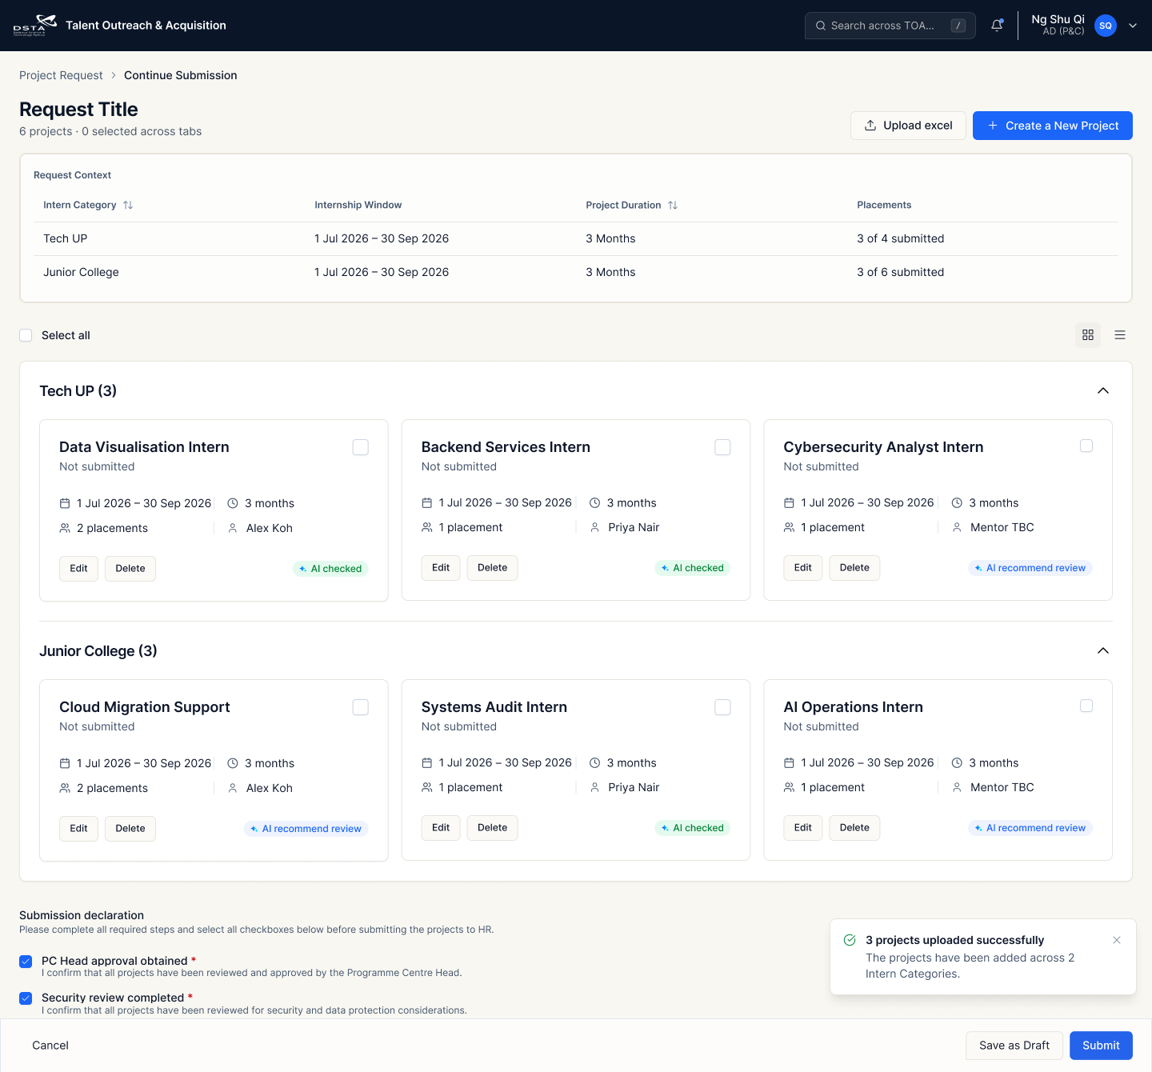
Task: Select Cybersecurity Analyst Intern checkbox
Action: [x=1086, y=446]
